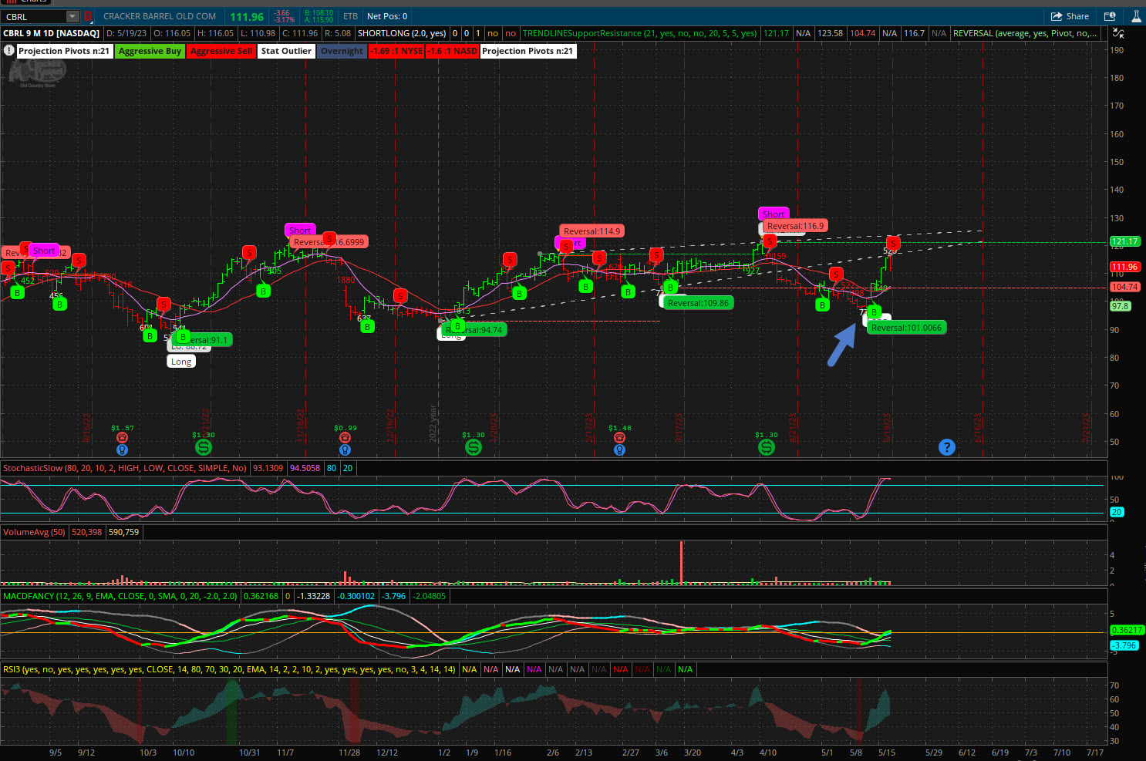1146x761 pixels.
Task: Open the Edit Studies flask icon
Action: [x=1136, y=16]
